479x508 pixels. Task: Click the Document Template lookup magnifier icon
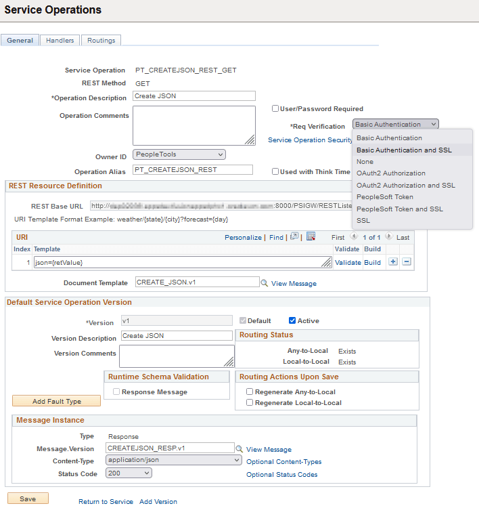(x=264, y=283)
